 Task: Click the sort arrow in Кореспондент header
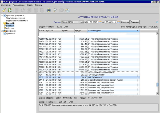[x=137, y=31]
